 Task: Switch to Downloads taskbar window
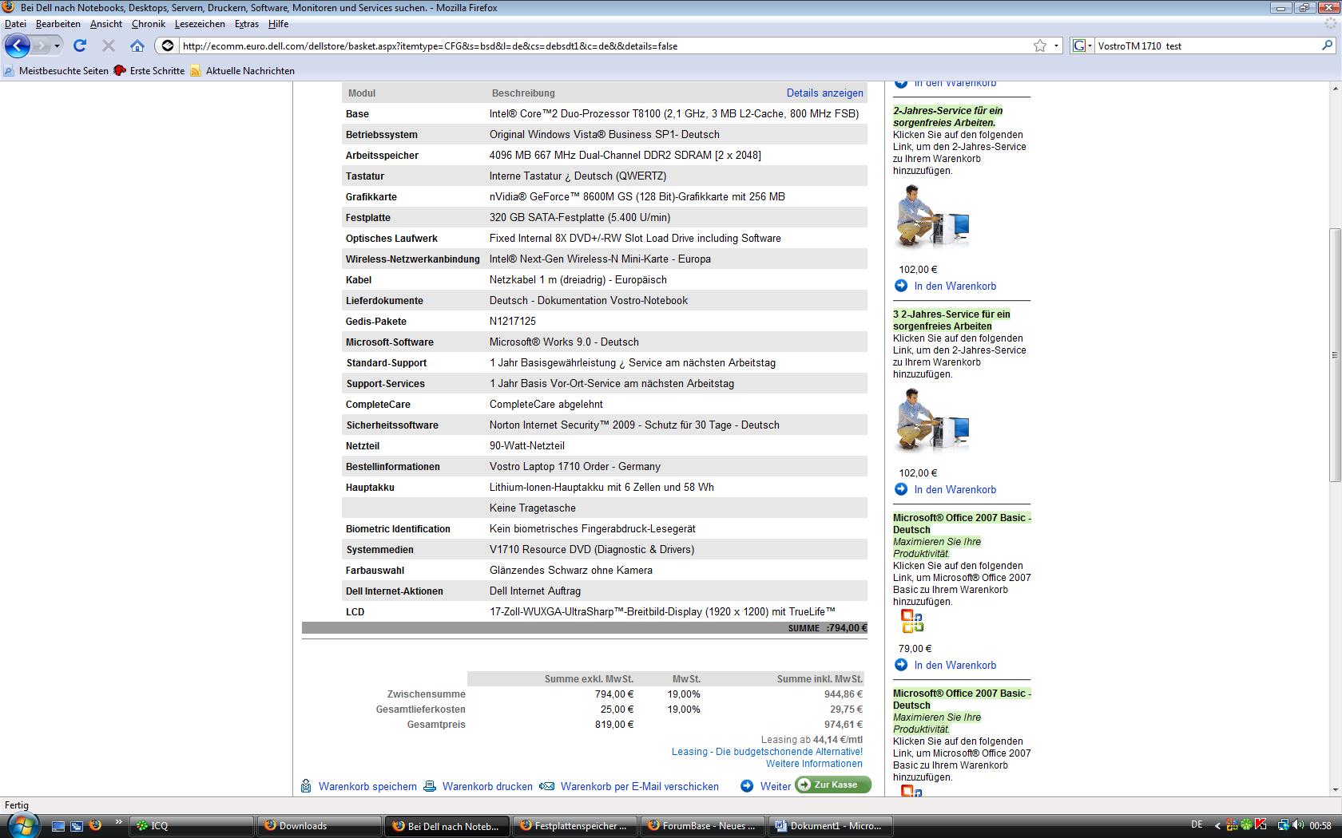click(x=319, y=826)
